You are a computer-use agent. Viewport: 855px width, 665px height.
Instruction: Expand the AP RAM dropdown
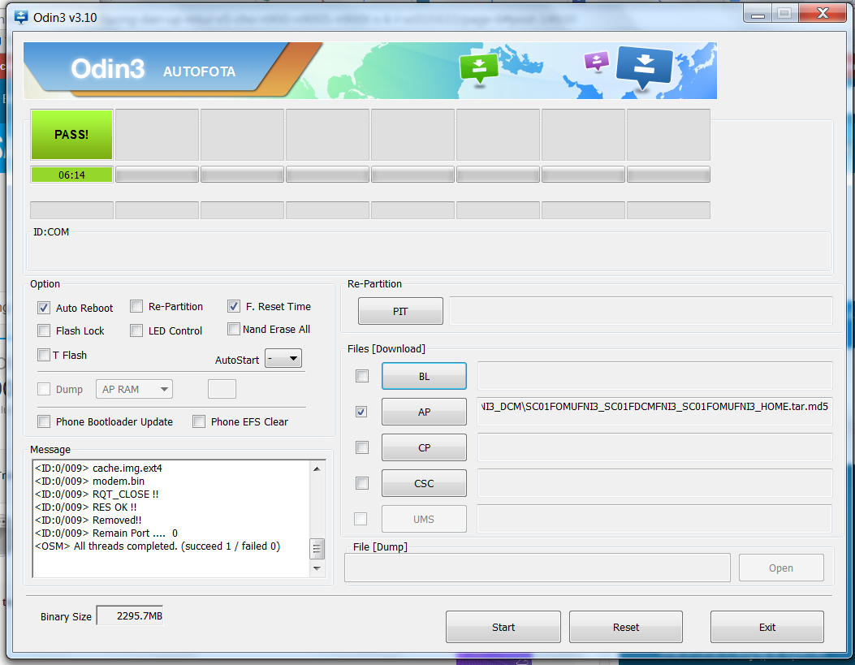pos(134,389)
